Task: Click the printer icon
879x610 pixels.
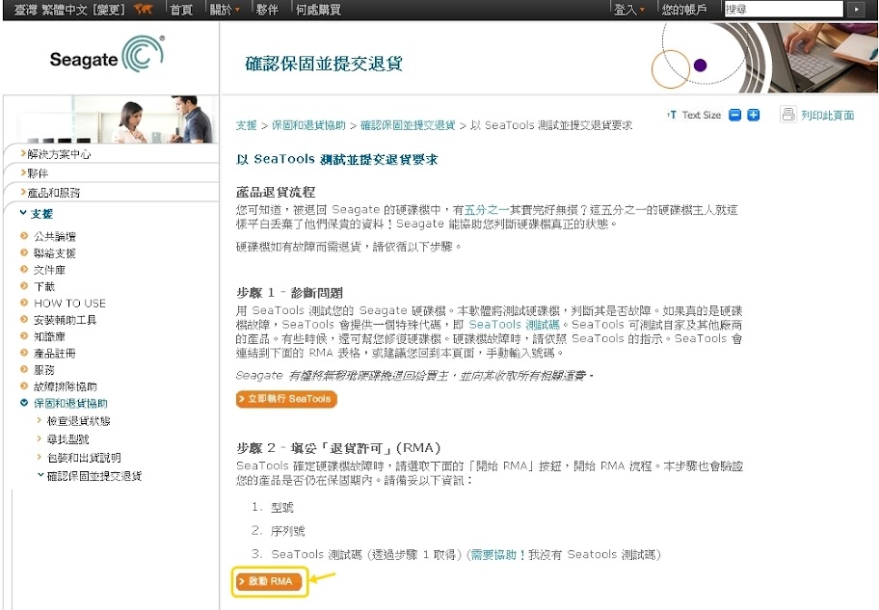Action: (788, 115)
